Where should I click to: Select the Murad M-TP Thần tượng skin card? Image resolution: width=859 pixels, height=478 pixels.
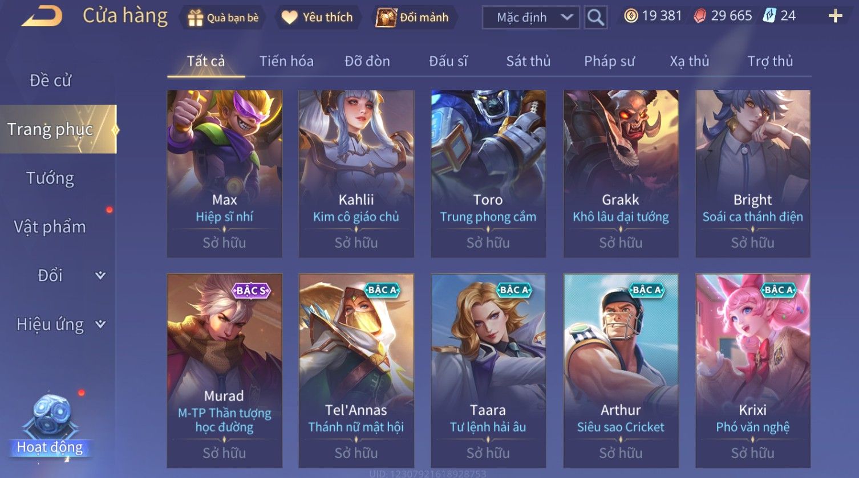224,371
